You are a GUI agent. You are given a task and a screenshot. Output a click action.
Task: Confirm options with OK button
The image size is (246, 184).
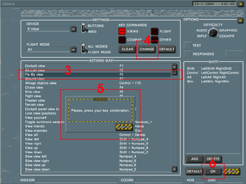[213, 171]
